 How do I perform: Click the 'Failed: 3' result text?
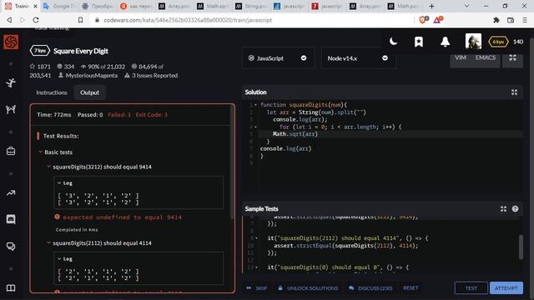[119, 115]
